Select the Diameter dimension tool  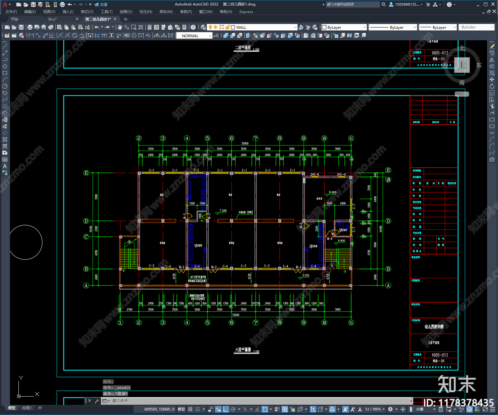point(75,35)
